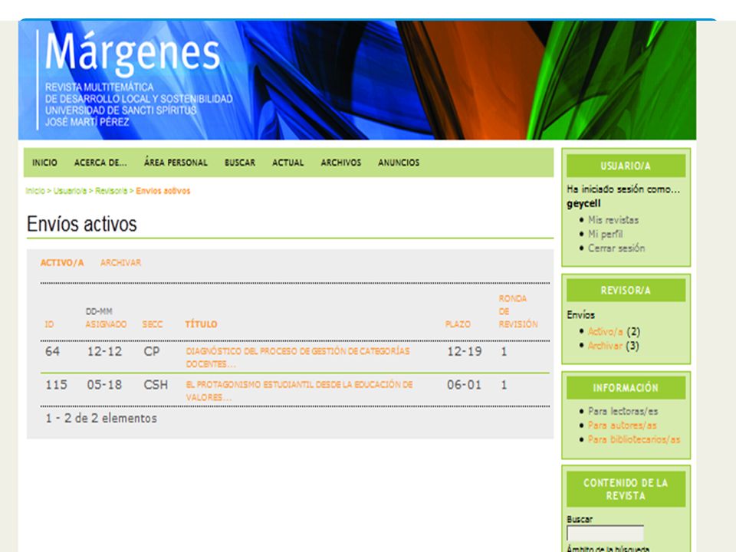Switch to the ARCHIVAR tab

point(120,263)
